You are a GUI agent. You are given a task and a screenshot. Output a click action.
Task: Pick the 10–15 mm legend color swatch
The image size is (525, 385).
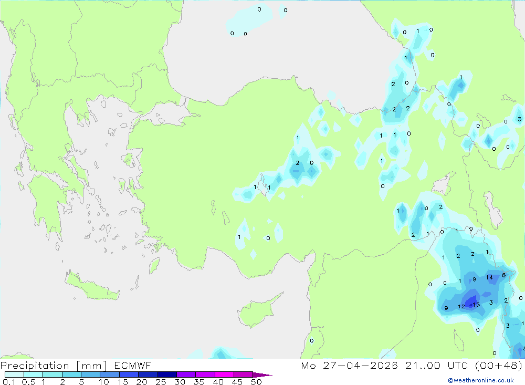(110, 374)
